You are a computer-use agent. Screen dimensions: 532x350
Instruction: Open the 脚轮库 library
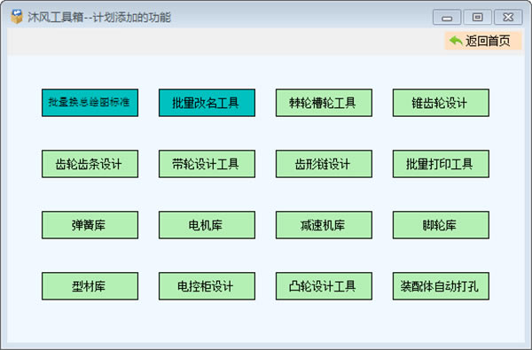coord(441,225)
